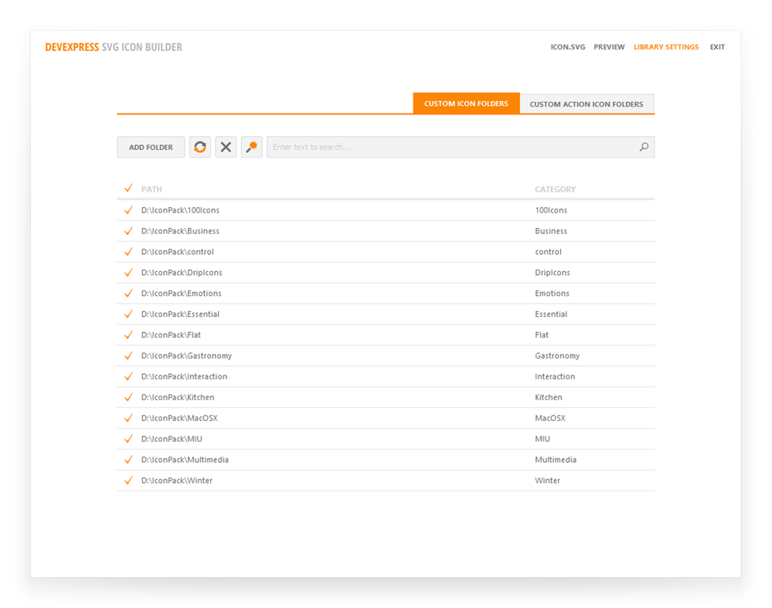772x608 pixels.
Task: Open the ICON.SVG menu item
Action: (568, 47)
